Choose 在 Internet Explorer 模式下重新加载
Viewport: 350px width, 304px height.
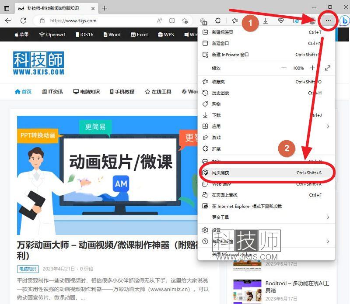click(266, 206)
